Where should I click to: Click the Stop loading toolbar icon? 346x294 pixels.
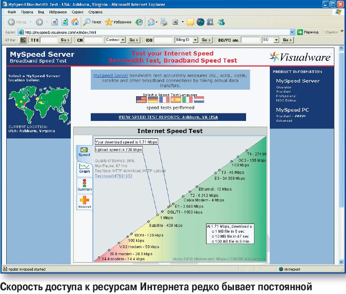pyautogui.click(x=55, y=22)
